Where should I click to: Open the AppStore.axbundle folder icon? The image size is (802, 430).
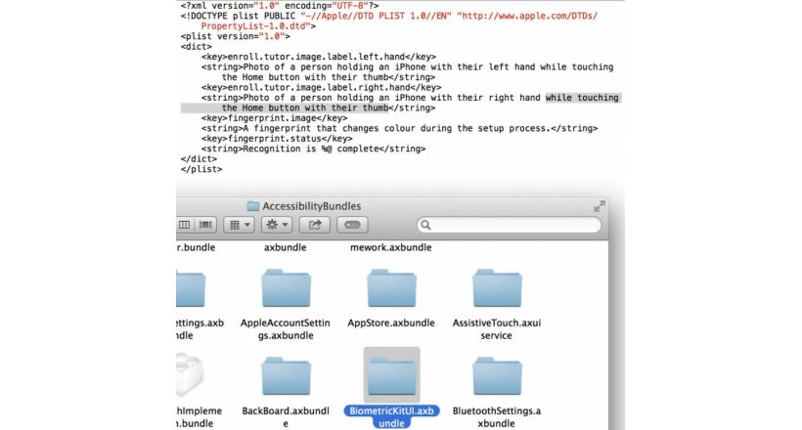point(392,289)
